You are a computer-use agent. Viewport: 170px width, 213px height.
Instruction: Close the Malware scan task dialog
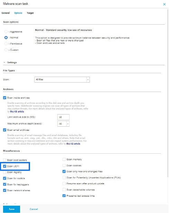(164, 4)
